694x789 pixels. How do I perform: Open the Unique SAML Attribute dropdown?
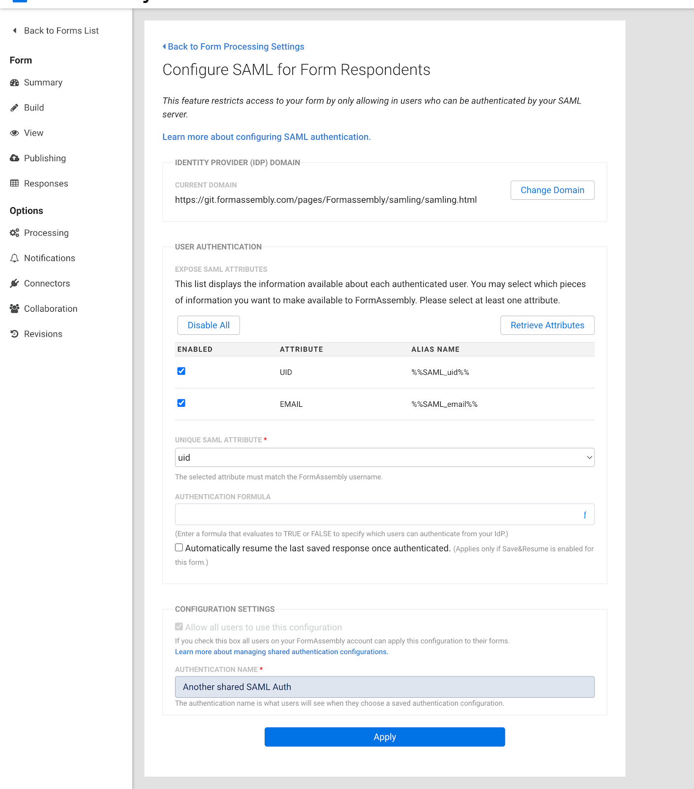[384, 458]
